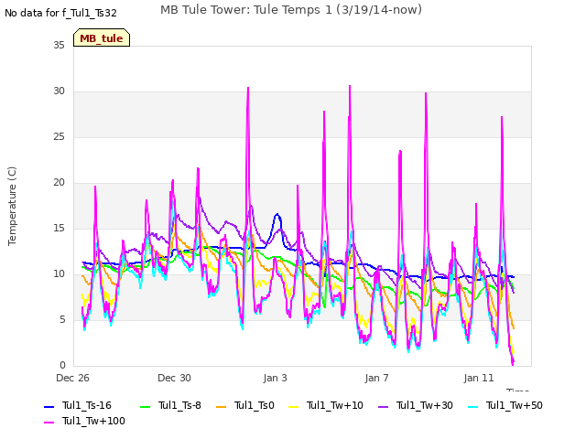Click the green Tul1_Ts-8 legend color marker
This screenshot has height=439, width=586.
tap(145, 406)
